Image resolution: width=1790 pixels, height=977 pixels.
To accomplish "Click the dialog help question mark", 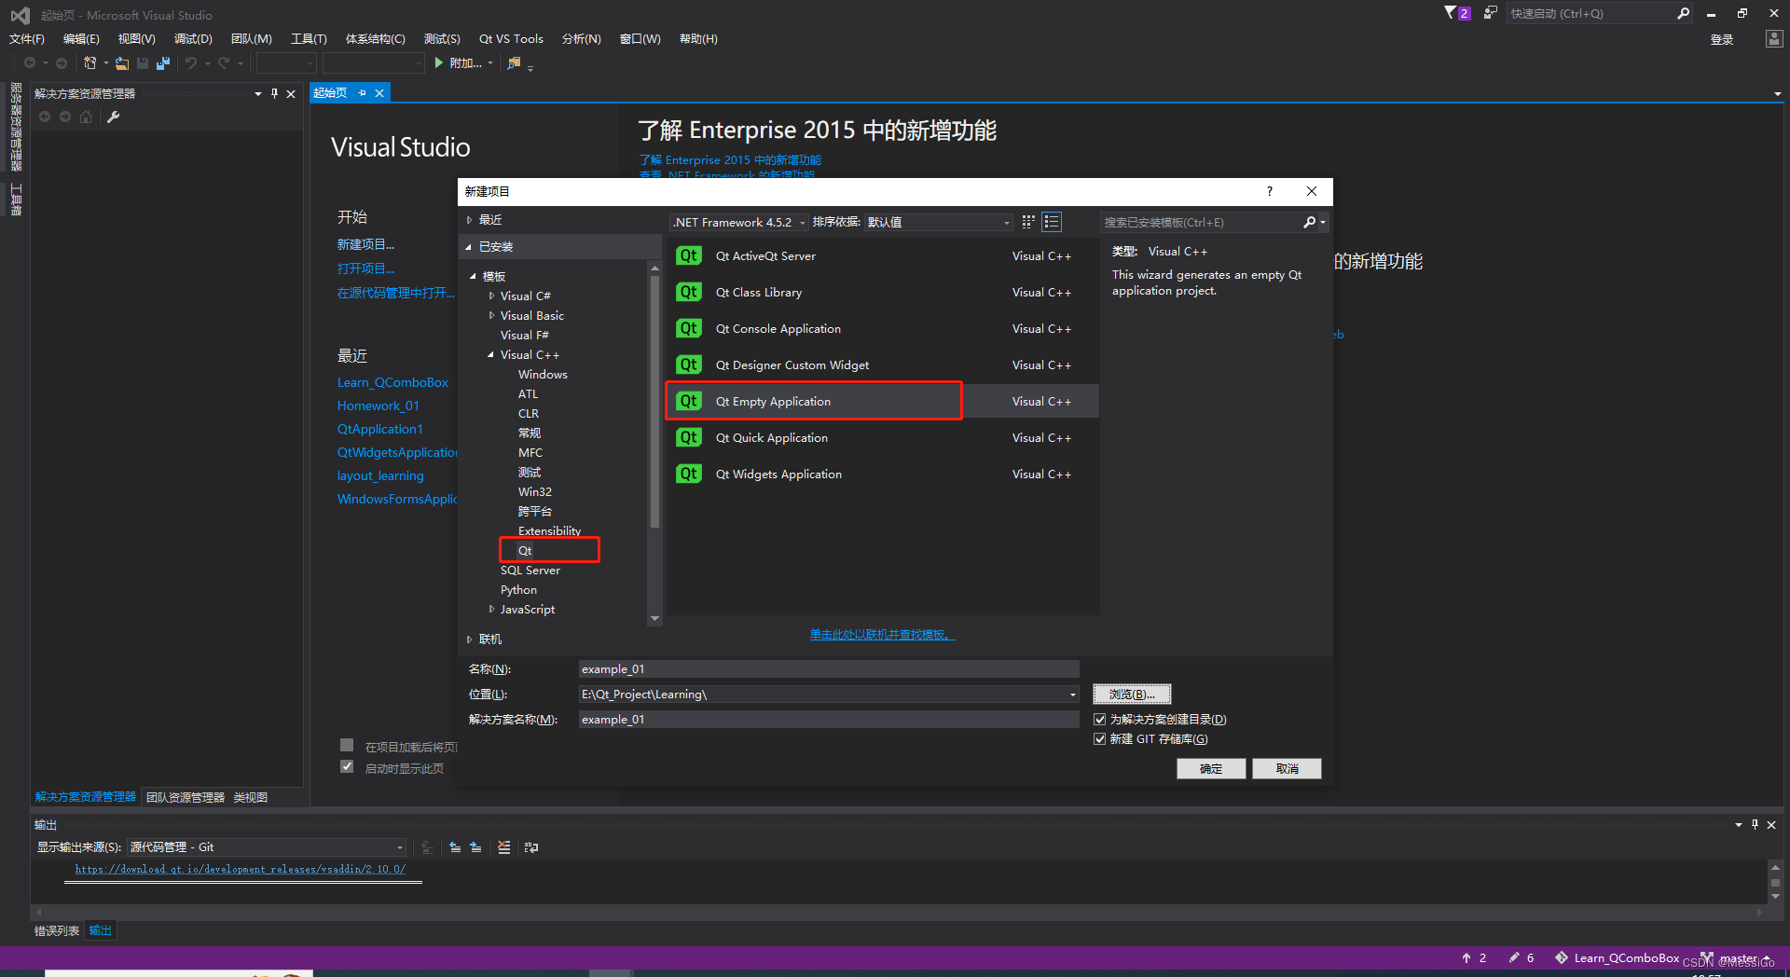I will [1269, 191].
